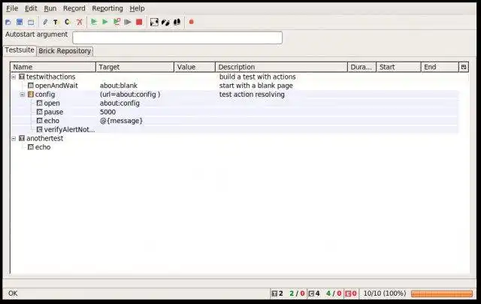This screenshot has height=304, width=481.
Task: Collapse the anothertest tree node
Action: [x=14, y=139]
